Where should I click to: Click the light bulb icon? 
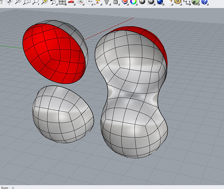[107, 2]
